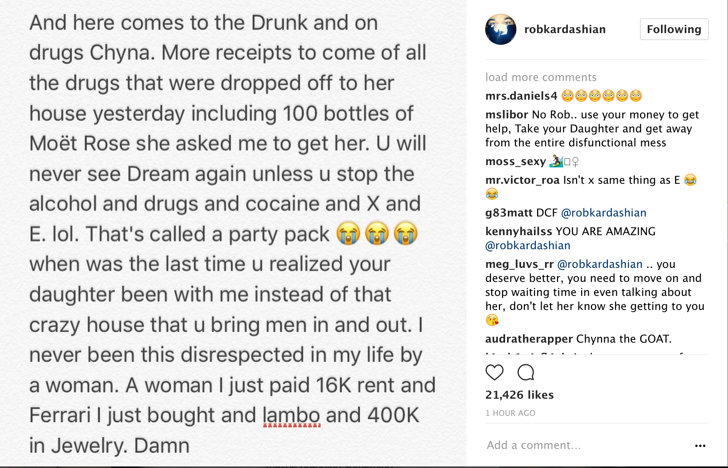Open commenter mslibor's profile
Image resolution: width=728 pixels, height=468 pixels.
pyautogui.click(x=507, y=114)
